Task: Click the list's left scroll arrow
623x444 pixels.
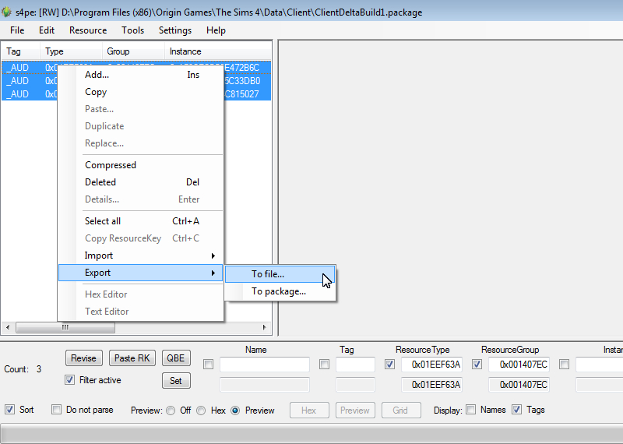Action: click(8, 327)
